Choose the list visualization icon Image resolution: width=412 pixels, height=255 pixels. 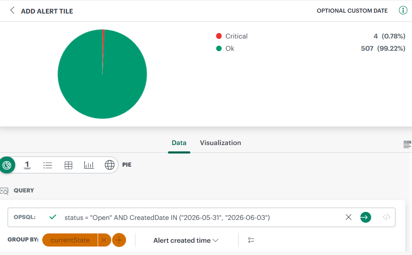tap(47, 165)
